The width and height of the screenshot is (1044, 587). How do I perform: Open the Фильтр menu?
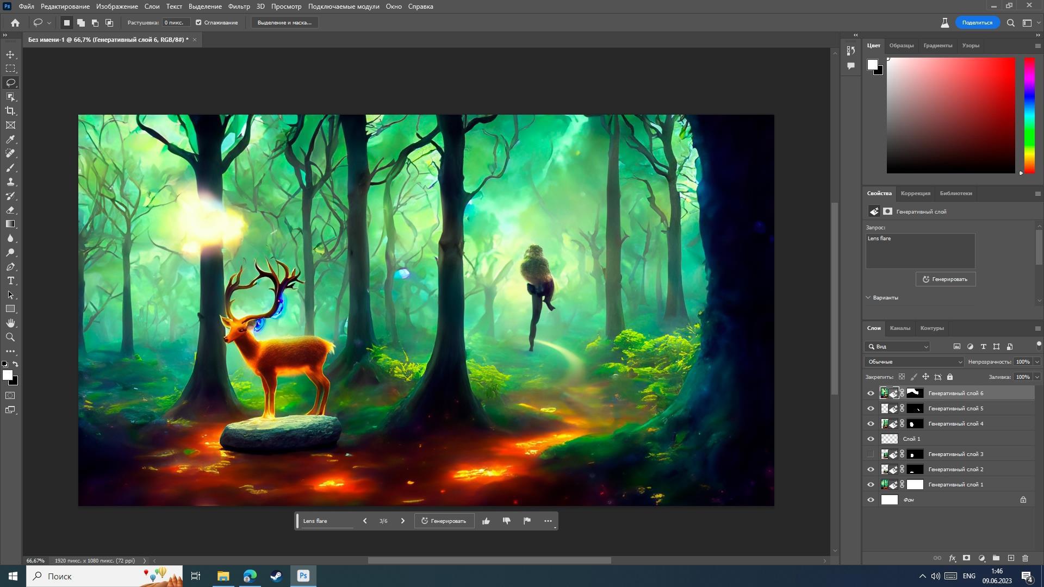coord(239,7)
